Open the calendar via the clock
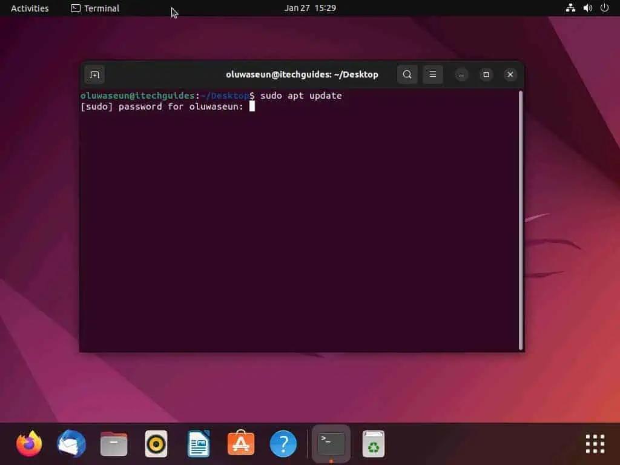 pos(310,8)
